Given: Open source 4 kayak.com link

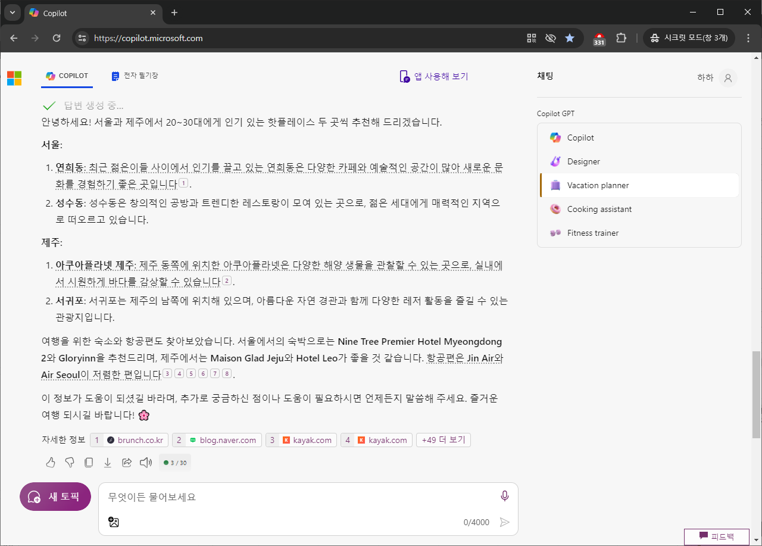Looking at the screenshot, I should coord(377,440).
